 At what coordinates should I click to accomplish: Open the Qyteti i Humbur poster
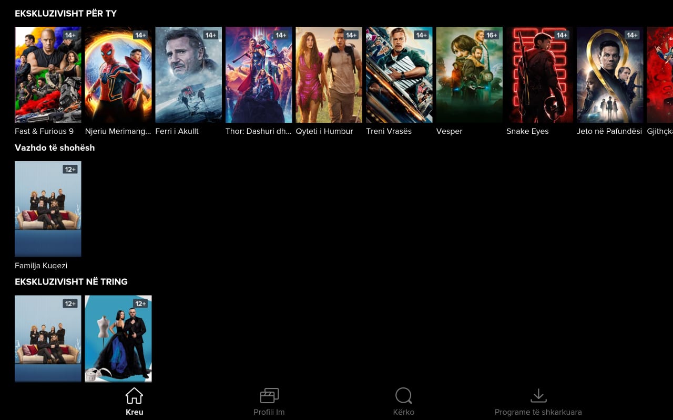coord(329,75)
